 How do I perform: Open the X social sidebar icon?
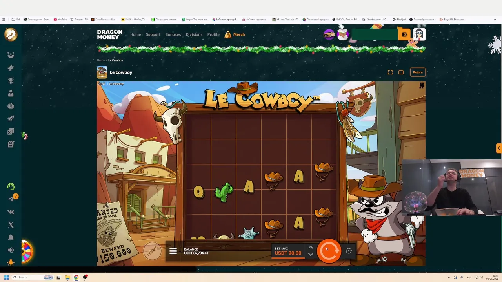tap(11, 224)
